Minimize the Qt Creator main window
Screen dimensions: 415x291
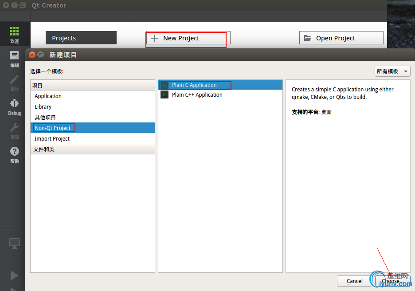(x=15, y=5)
